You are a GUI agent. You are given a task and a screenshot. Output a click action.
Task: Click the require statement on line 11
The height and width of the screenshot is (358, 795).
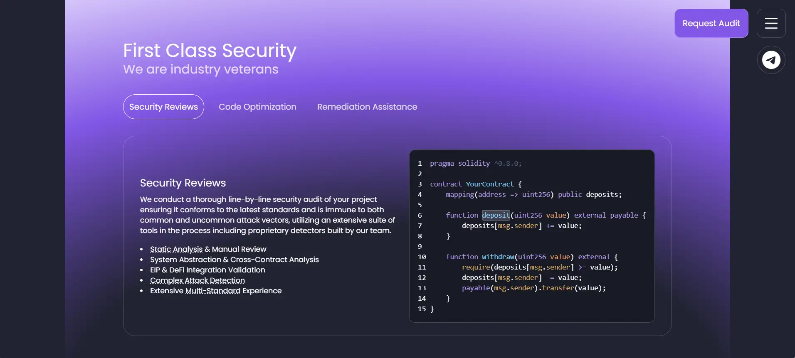pos(476,267)
